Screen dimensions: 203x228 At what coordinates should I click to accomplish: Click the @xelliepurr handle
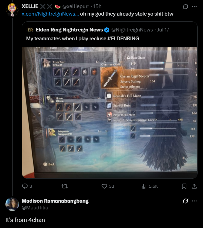tap(76, 6)
